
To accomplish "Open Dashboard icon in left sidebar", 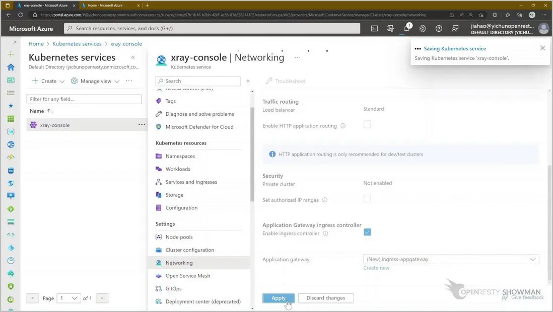I will (11, 80).
